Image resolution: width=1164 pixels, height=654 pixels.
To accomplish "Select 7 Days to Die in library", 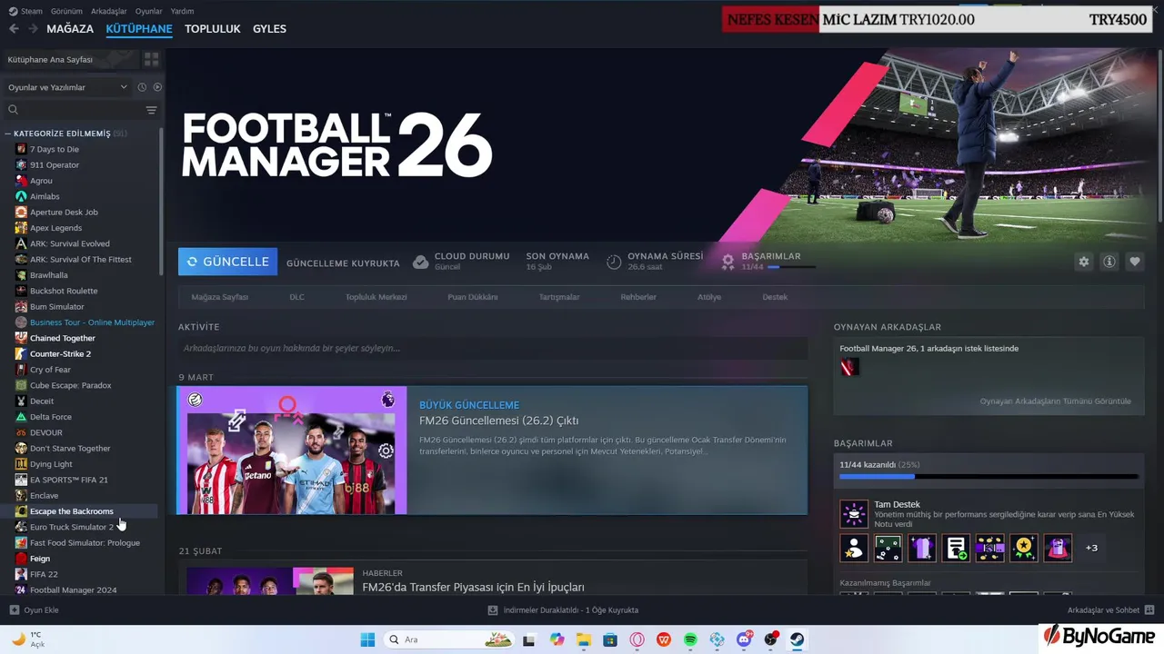I will click(x=54, y=149).
